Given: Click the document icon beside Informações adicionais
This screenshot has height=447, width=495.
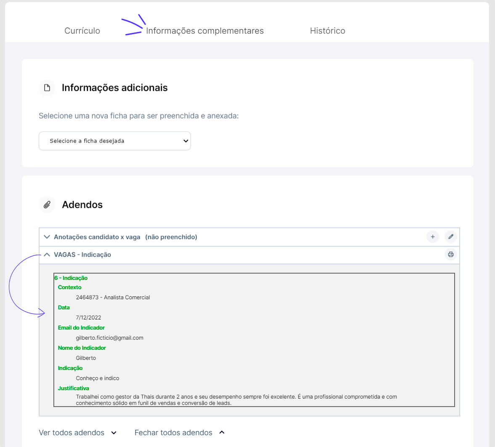Looking at the screenshot, I should [x=47, y=88].
